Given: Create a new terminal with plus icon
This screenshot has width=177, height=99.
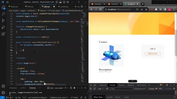Looking at the screenshot, I should (65, 88).
